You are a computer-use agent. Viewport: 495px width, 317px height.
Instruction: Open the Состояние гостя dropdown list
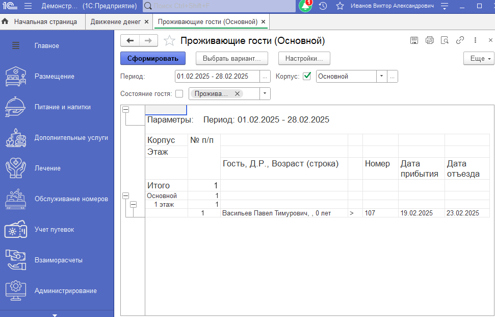point(265,93)
